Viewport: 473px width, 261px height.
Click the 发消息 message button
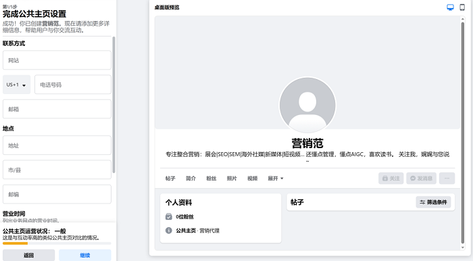click(422, 179)
